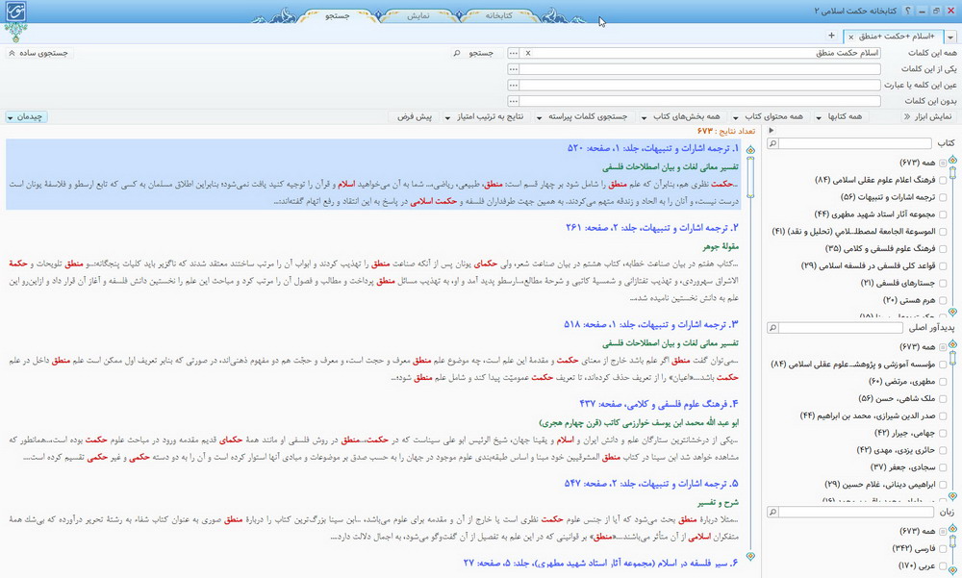Image resolution: width=962 pixels, height=578 pixels.
Task: Open the همه کتابها dropdown
Action: pos(839,116)
